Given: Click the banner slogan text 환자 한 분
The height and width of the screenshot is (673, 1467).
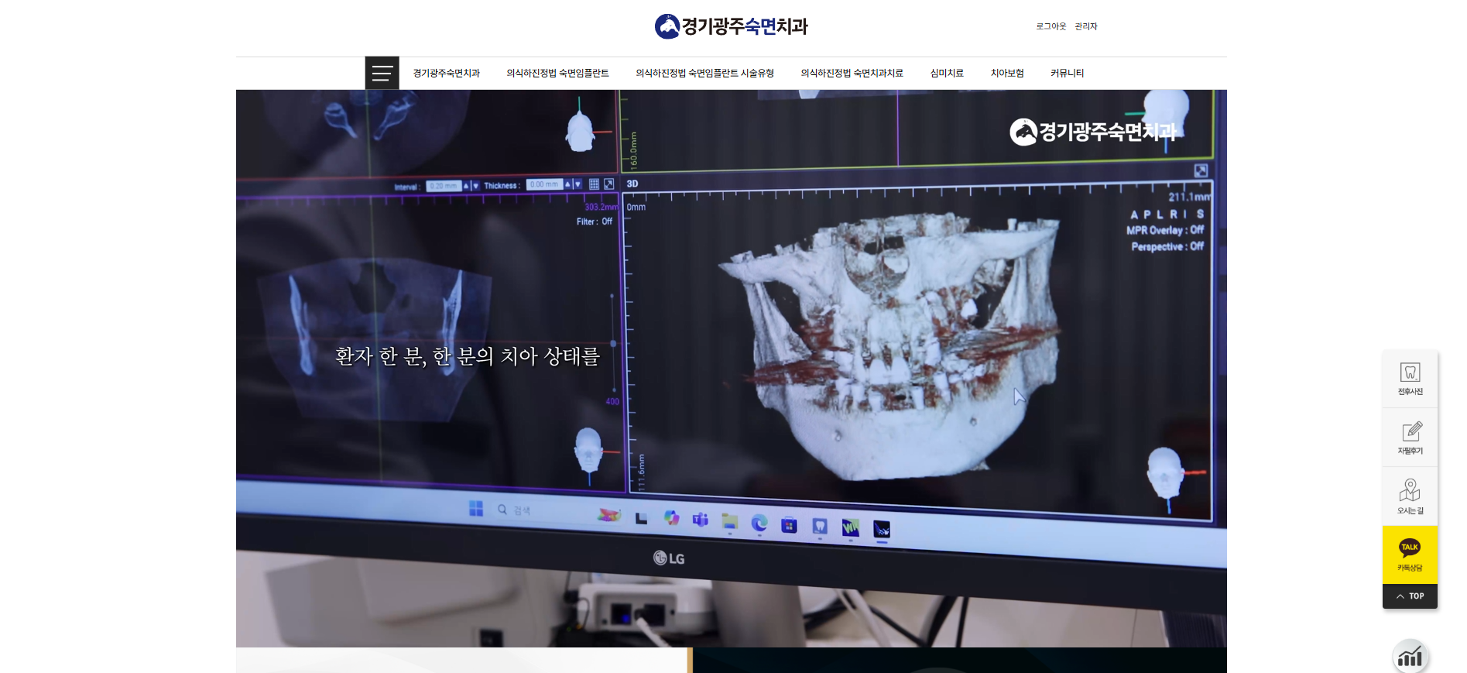Looking at the screenshot, I should (467, 356).
